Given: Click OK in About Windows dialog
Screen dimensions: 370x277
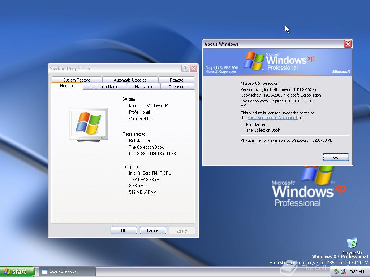Looking at the screenshot, I should (x=336, y=157).
